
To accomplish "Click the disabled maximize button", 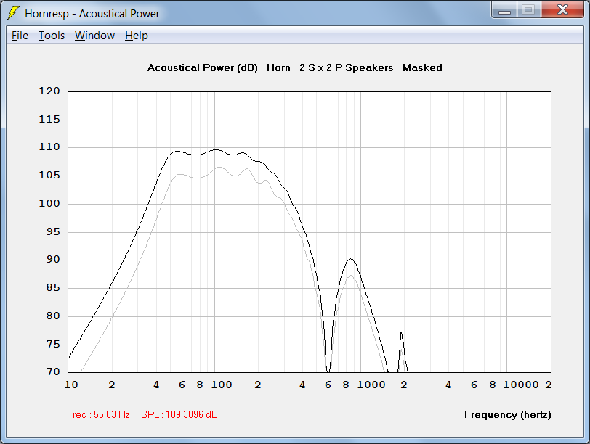I will coord(529,10).
